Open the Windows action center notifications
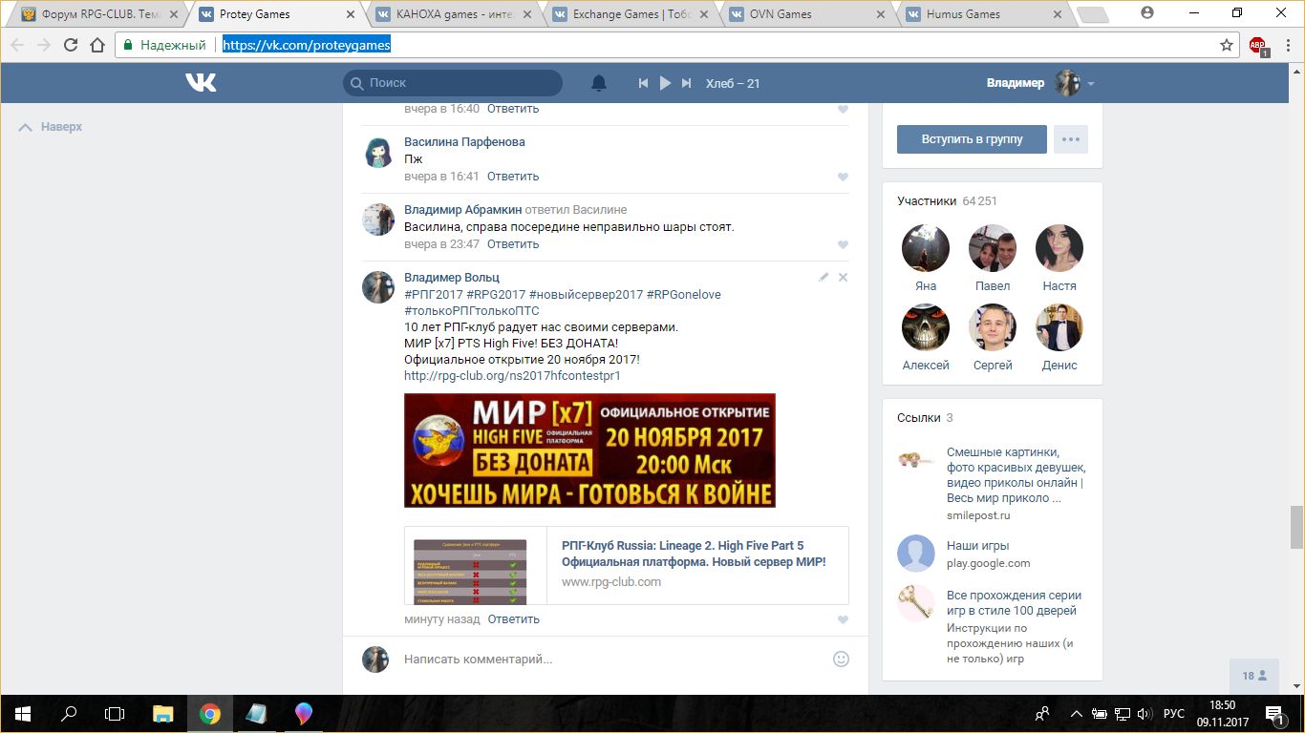 click(x=1274, y=714)
